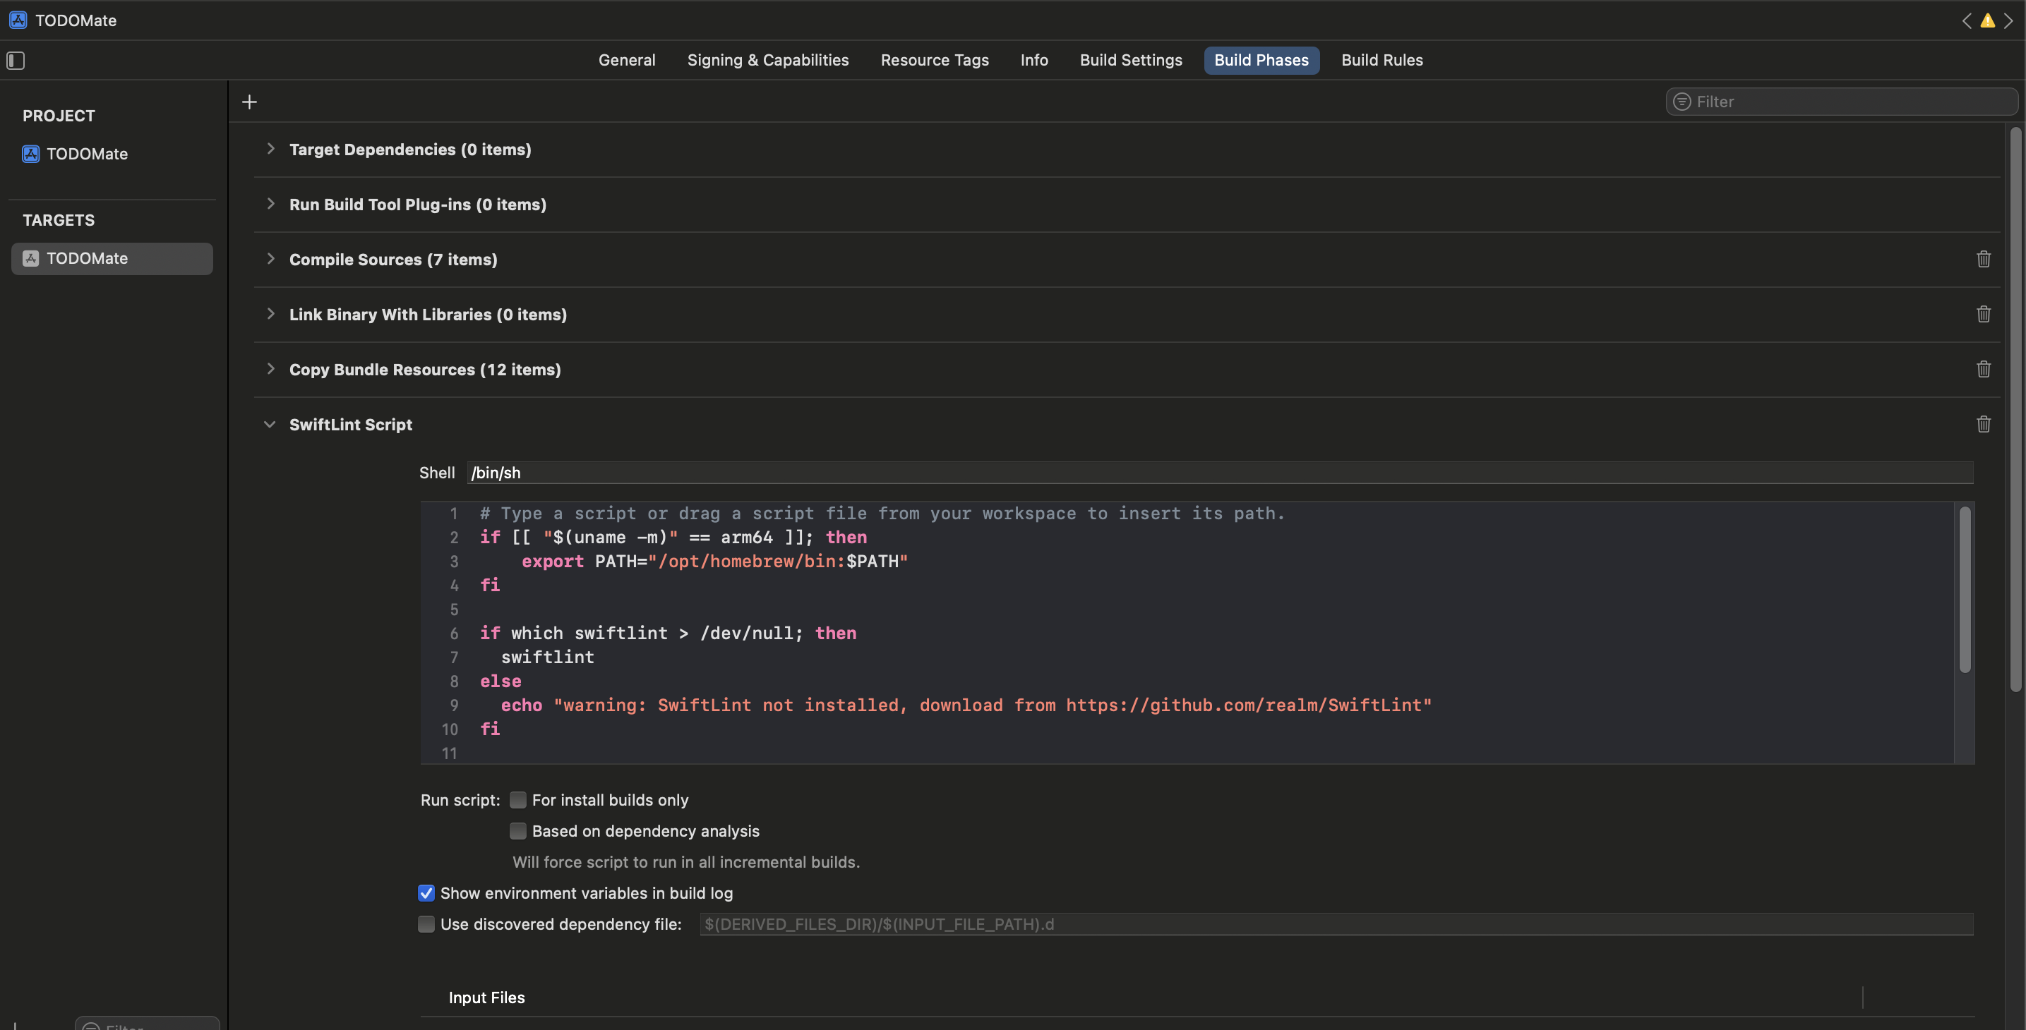Go to previous issue arrow

coord(1967,20)
